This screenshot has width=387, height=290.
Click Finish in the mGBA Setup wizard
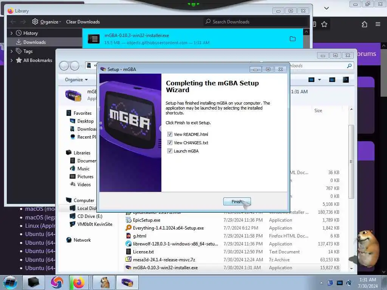click(x=237, y=202)
